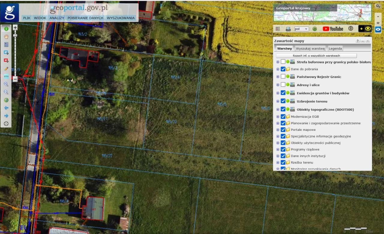Activate the hand pan tool
Screen dimensions: 384x234
tap(6, 37)
